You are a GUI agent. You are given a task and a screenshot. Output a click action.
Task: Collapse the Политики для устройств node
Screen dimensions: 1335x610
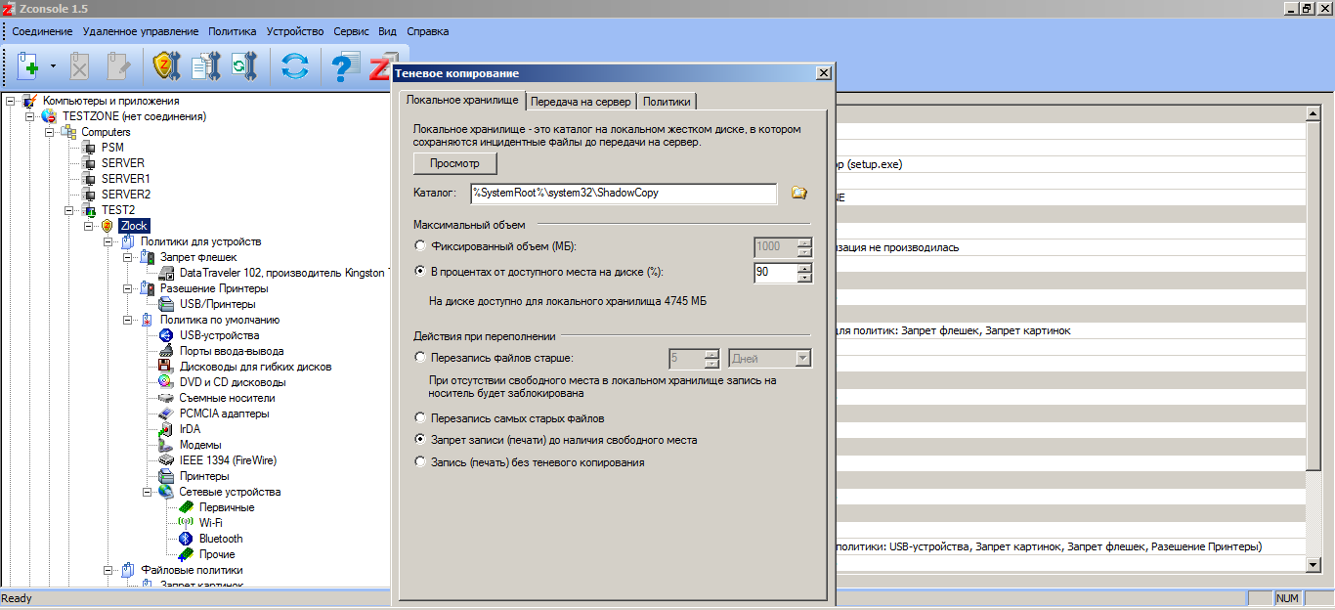pyautogui.click(x=108, y=241)
